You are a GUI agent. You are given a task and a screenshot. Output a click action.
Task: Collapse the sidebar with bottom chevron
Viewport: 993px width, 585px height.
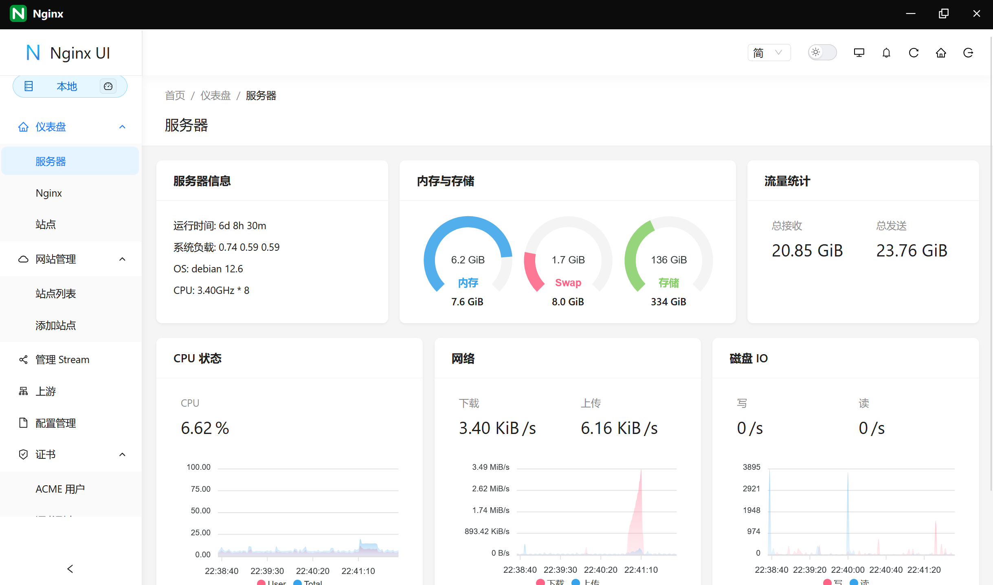pos(70,569)
